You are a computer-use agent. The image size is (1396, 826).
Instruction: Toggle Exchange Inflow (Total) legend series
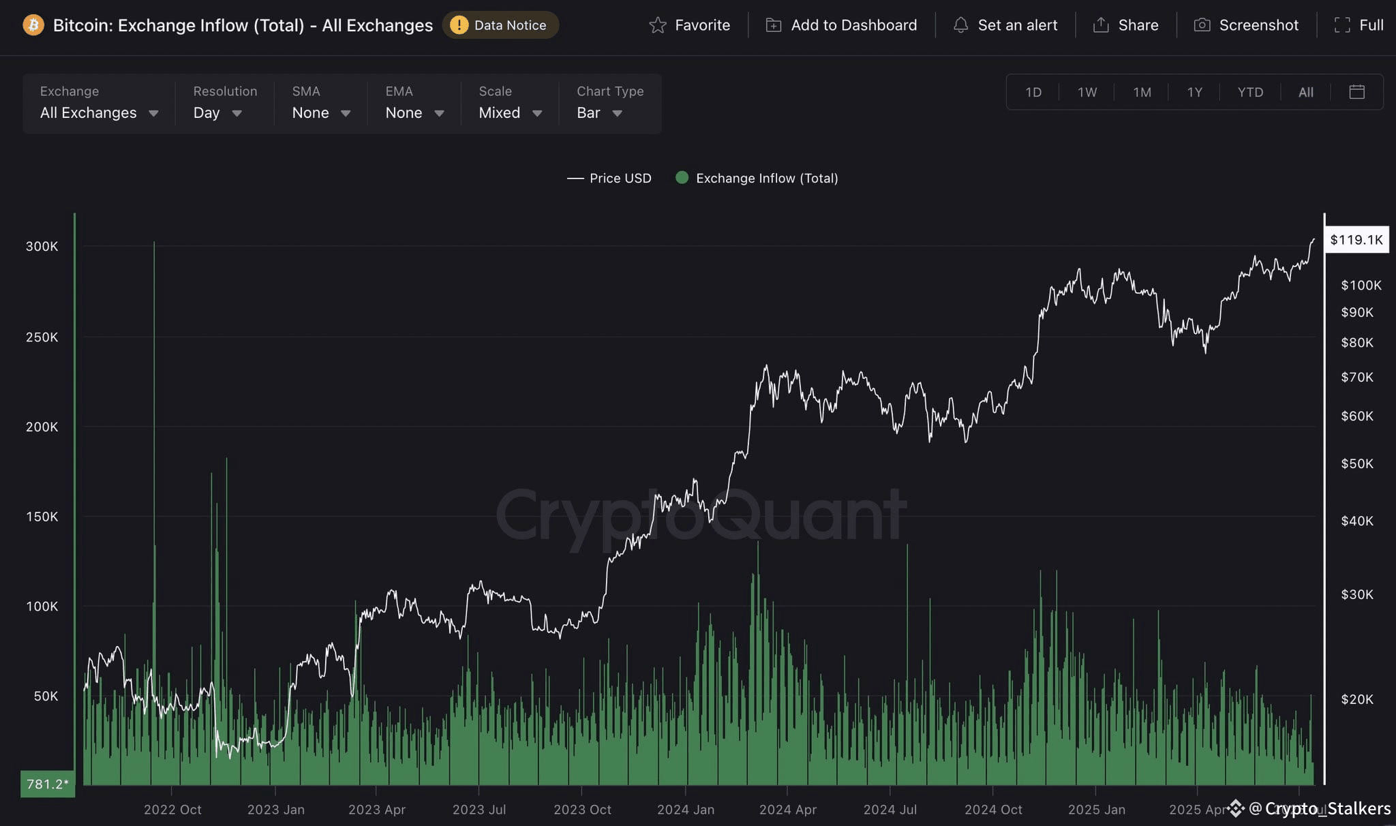click(x=757, y=178)
